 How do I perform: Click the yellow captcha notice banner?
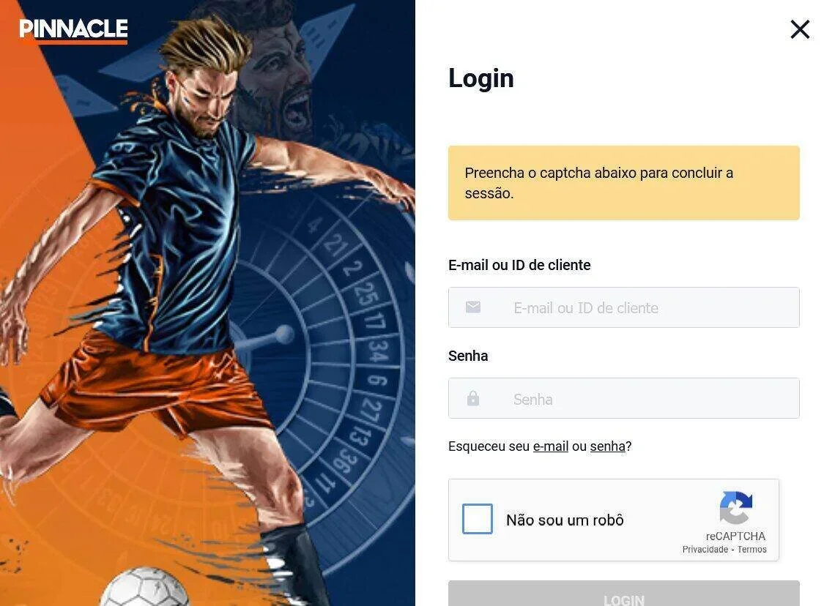click(624, 183)
